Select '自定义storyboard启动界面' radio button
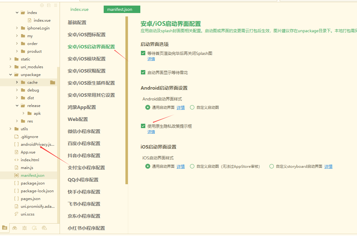 pos(271,167)
